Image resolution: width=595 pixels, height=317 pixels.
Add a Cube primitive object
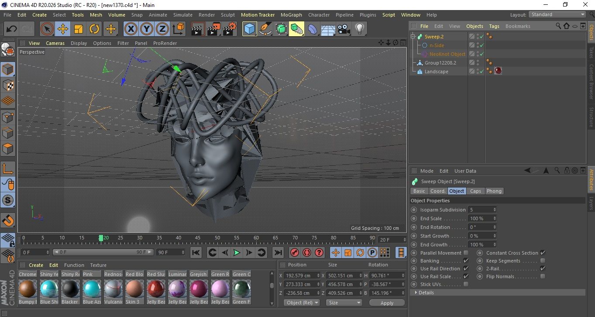pos(249,29)
